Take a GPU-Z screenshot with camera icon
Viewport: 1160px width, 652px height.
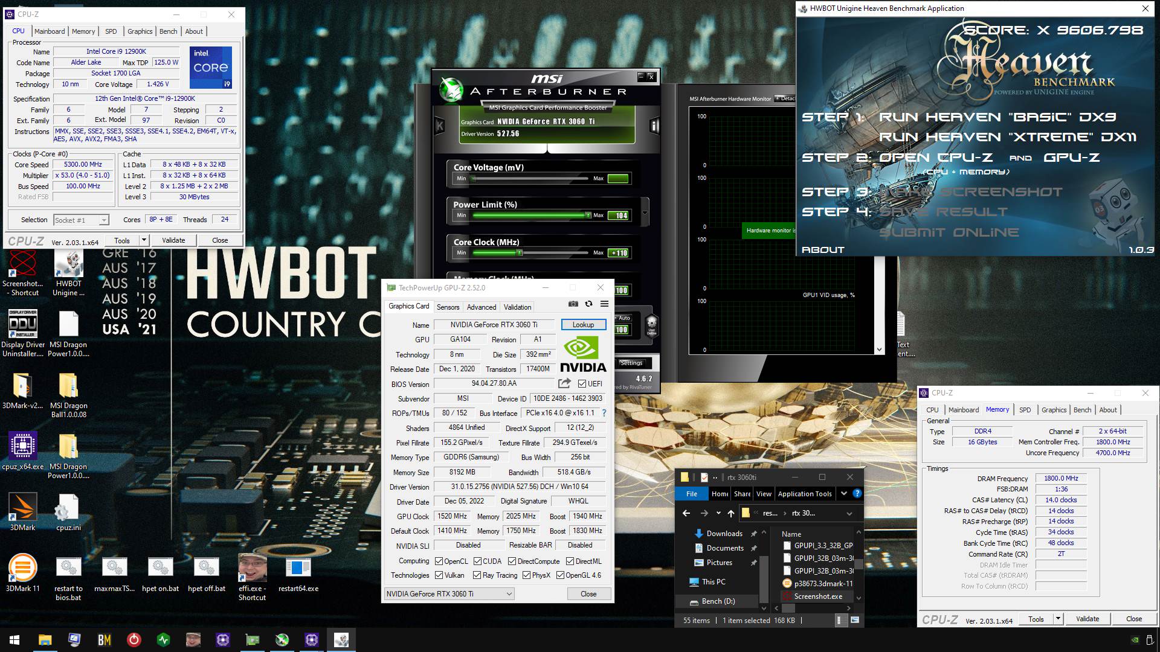coord(573,304)
